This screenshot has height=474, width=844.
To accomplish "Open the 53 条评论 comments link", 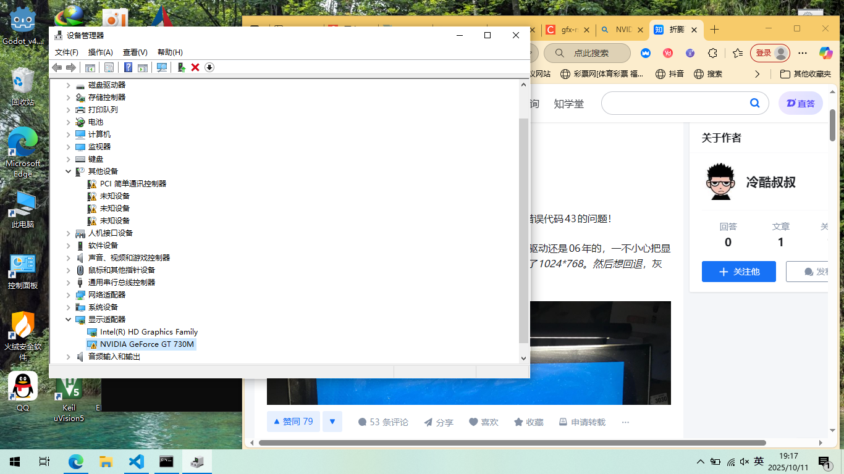I will [383, 422].
